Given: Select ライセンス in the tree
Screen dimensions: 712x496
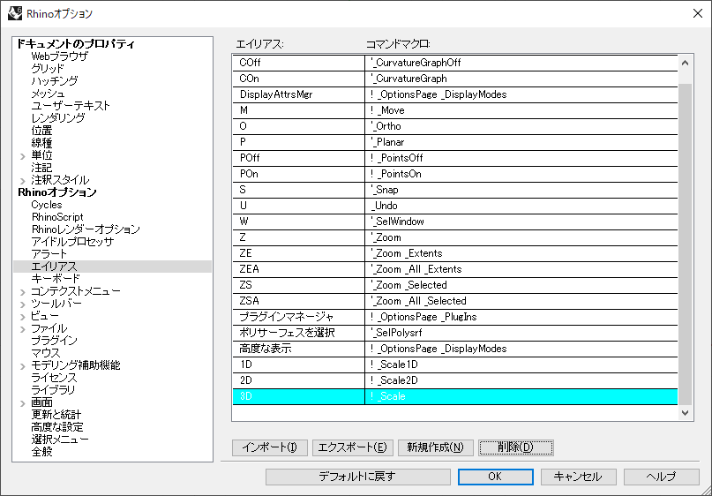Looking at the screenshot, I should (x=54, y=378).
